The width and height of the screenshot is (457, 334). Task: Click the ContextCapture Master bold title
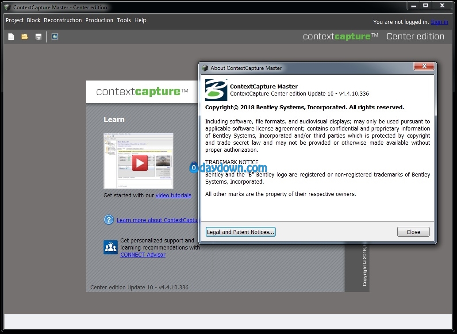pyautogui.click(x=264, y=86)
